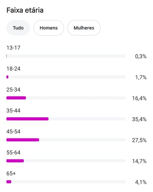Click the 35-44 purple bar
Viewport: 153px width, 192px height.
coord(27,119)
